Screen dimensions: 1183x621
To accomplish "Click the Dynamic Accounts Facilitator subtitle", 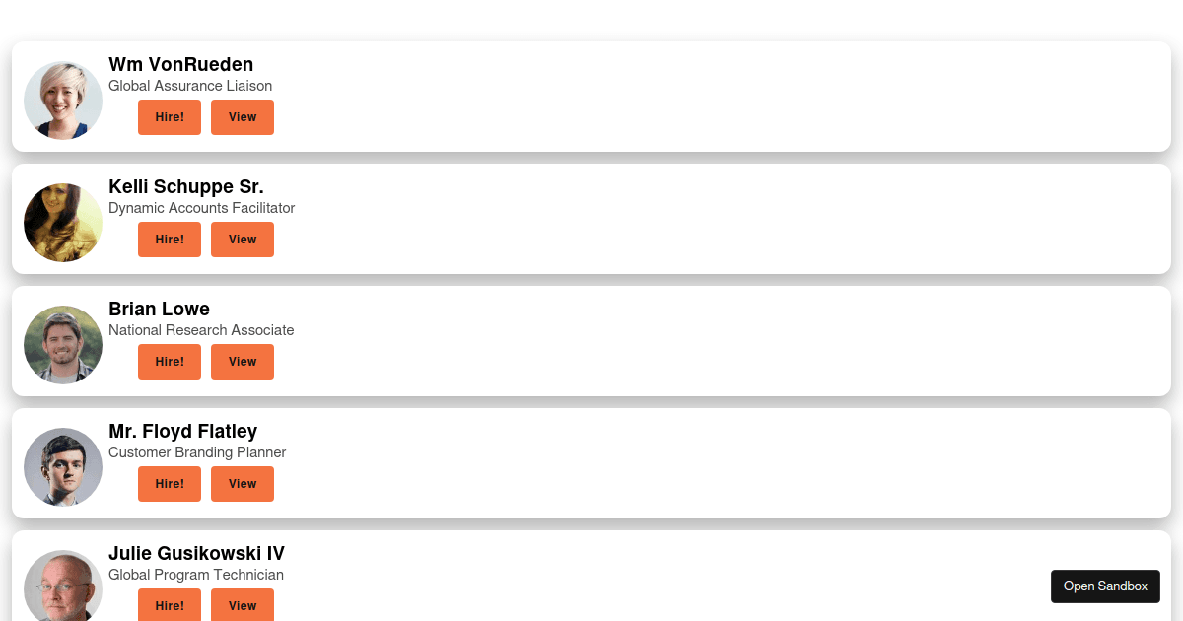I will (202, 208).
